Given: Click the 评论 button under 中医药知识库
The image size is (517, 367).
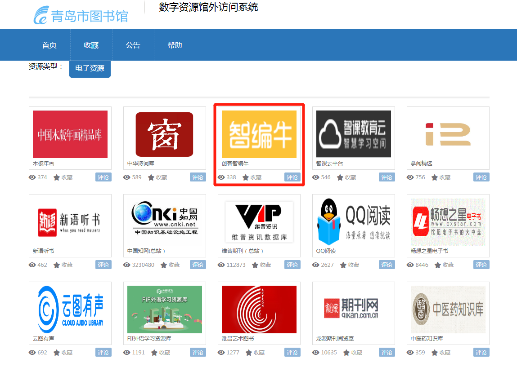Looking at the screenshot, I should tap(481, 352).
